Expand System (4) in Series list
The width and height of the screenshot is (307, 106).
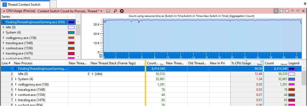pos(3,33)
